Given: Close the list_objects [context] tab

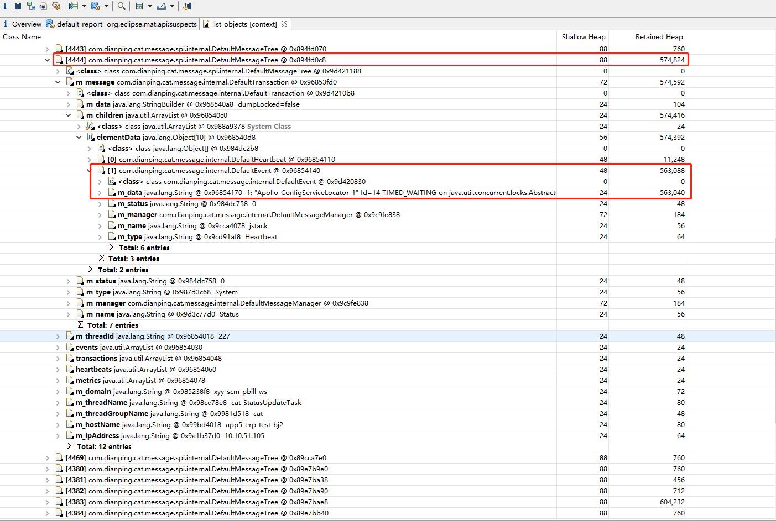Looking at the screenshot, I should click(284, 24).
